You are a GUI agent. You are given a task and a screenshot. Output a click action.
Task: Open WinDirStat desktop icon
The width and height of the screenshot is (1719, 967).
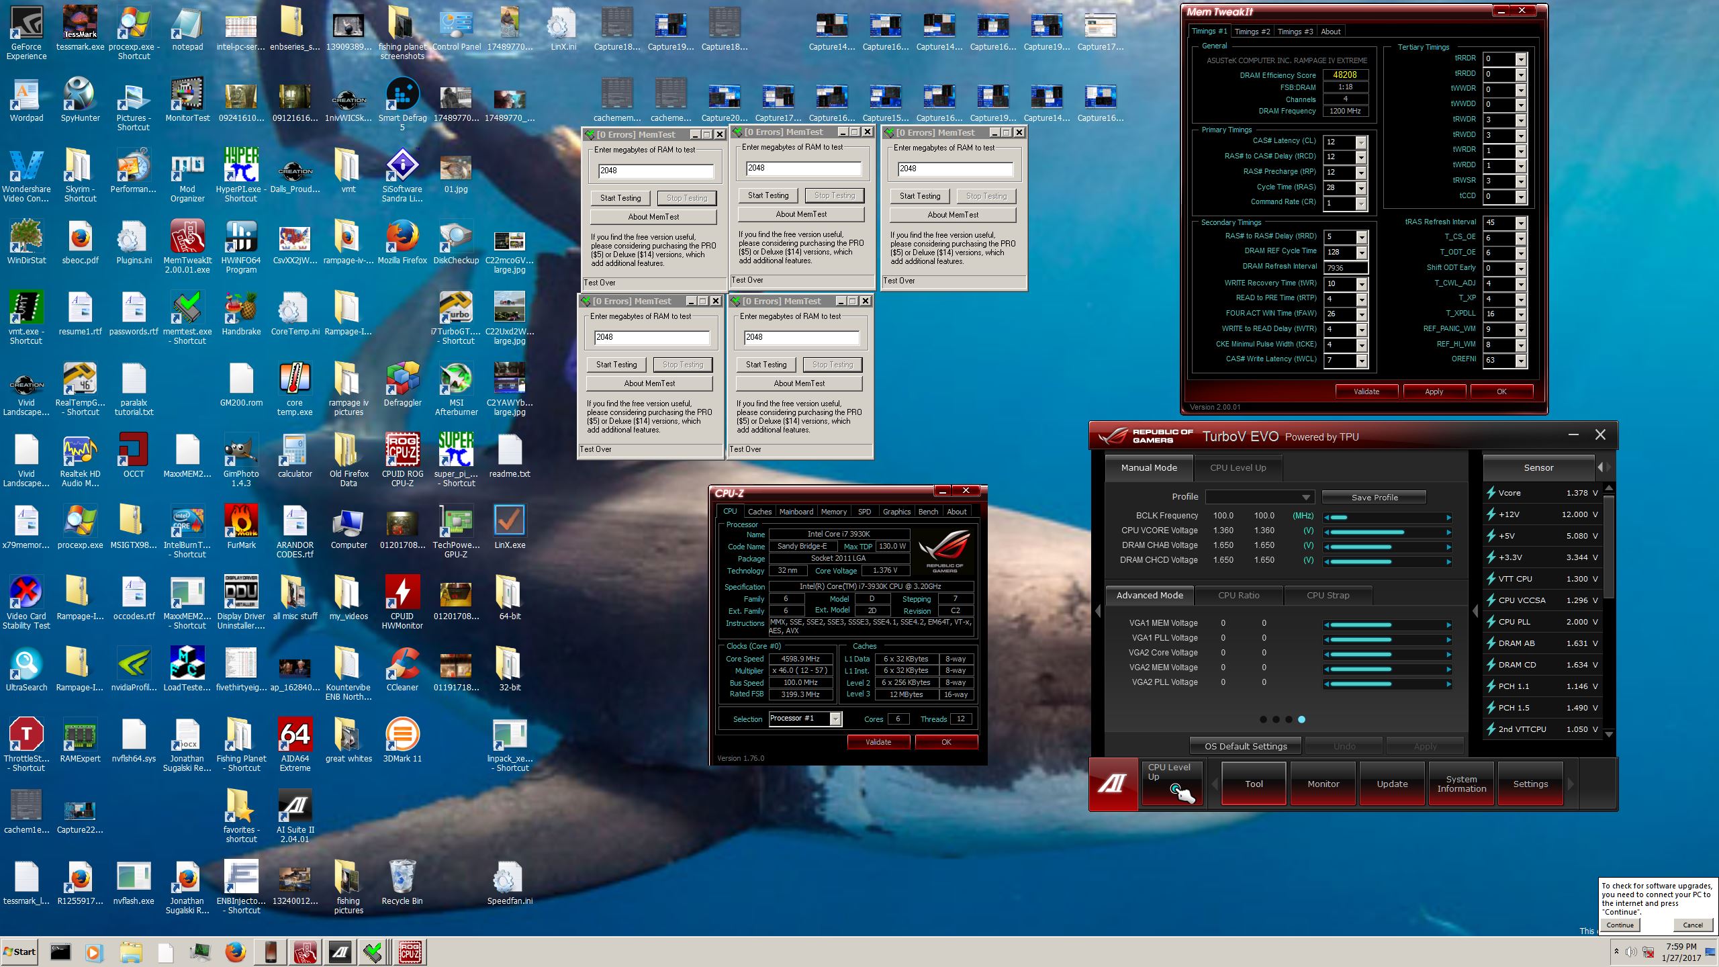pos(26,242)
